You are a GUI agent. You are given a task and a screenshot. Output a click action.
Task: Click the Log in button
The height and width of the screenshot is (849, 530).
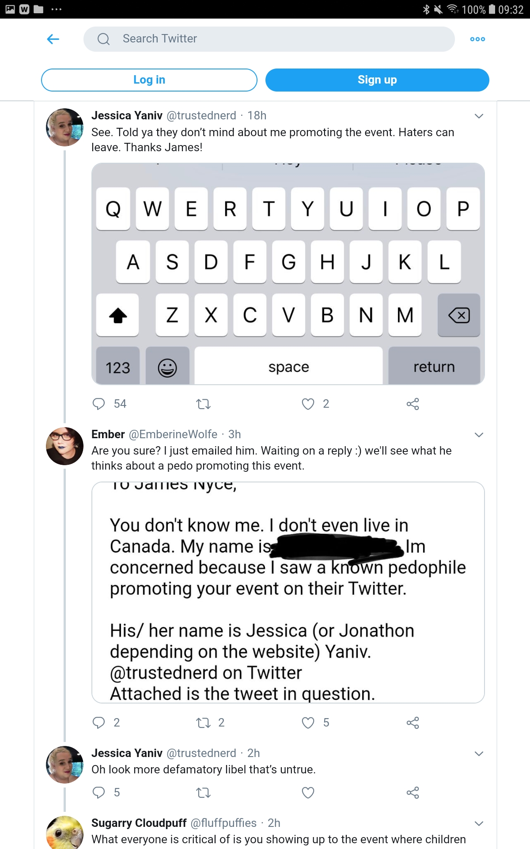point(149,80)
